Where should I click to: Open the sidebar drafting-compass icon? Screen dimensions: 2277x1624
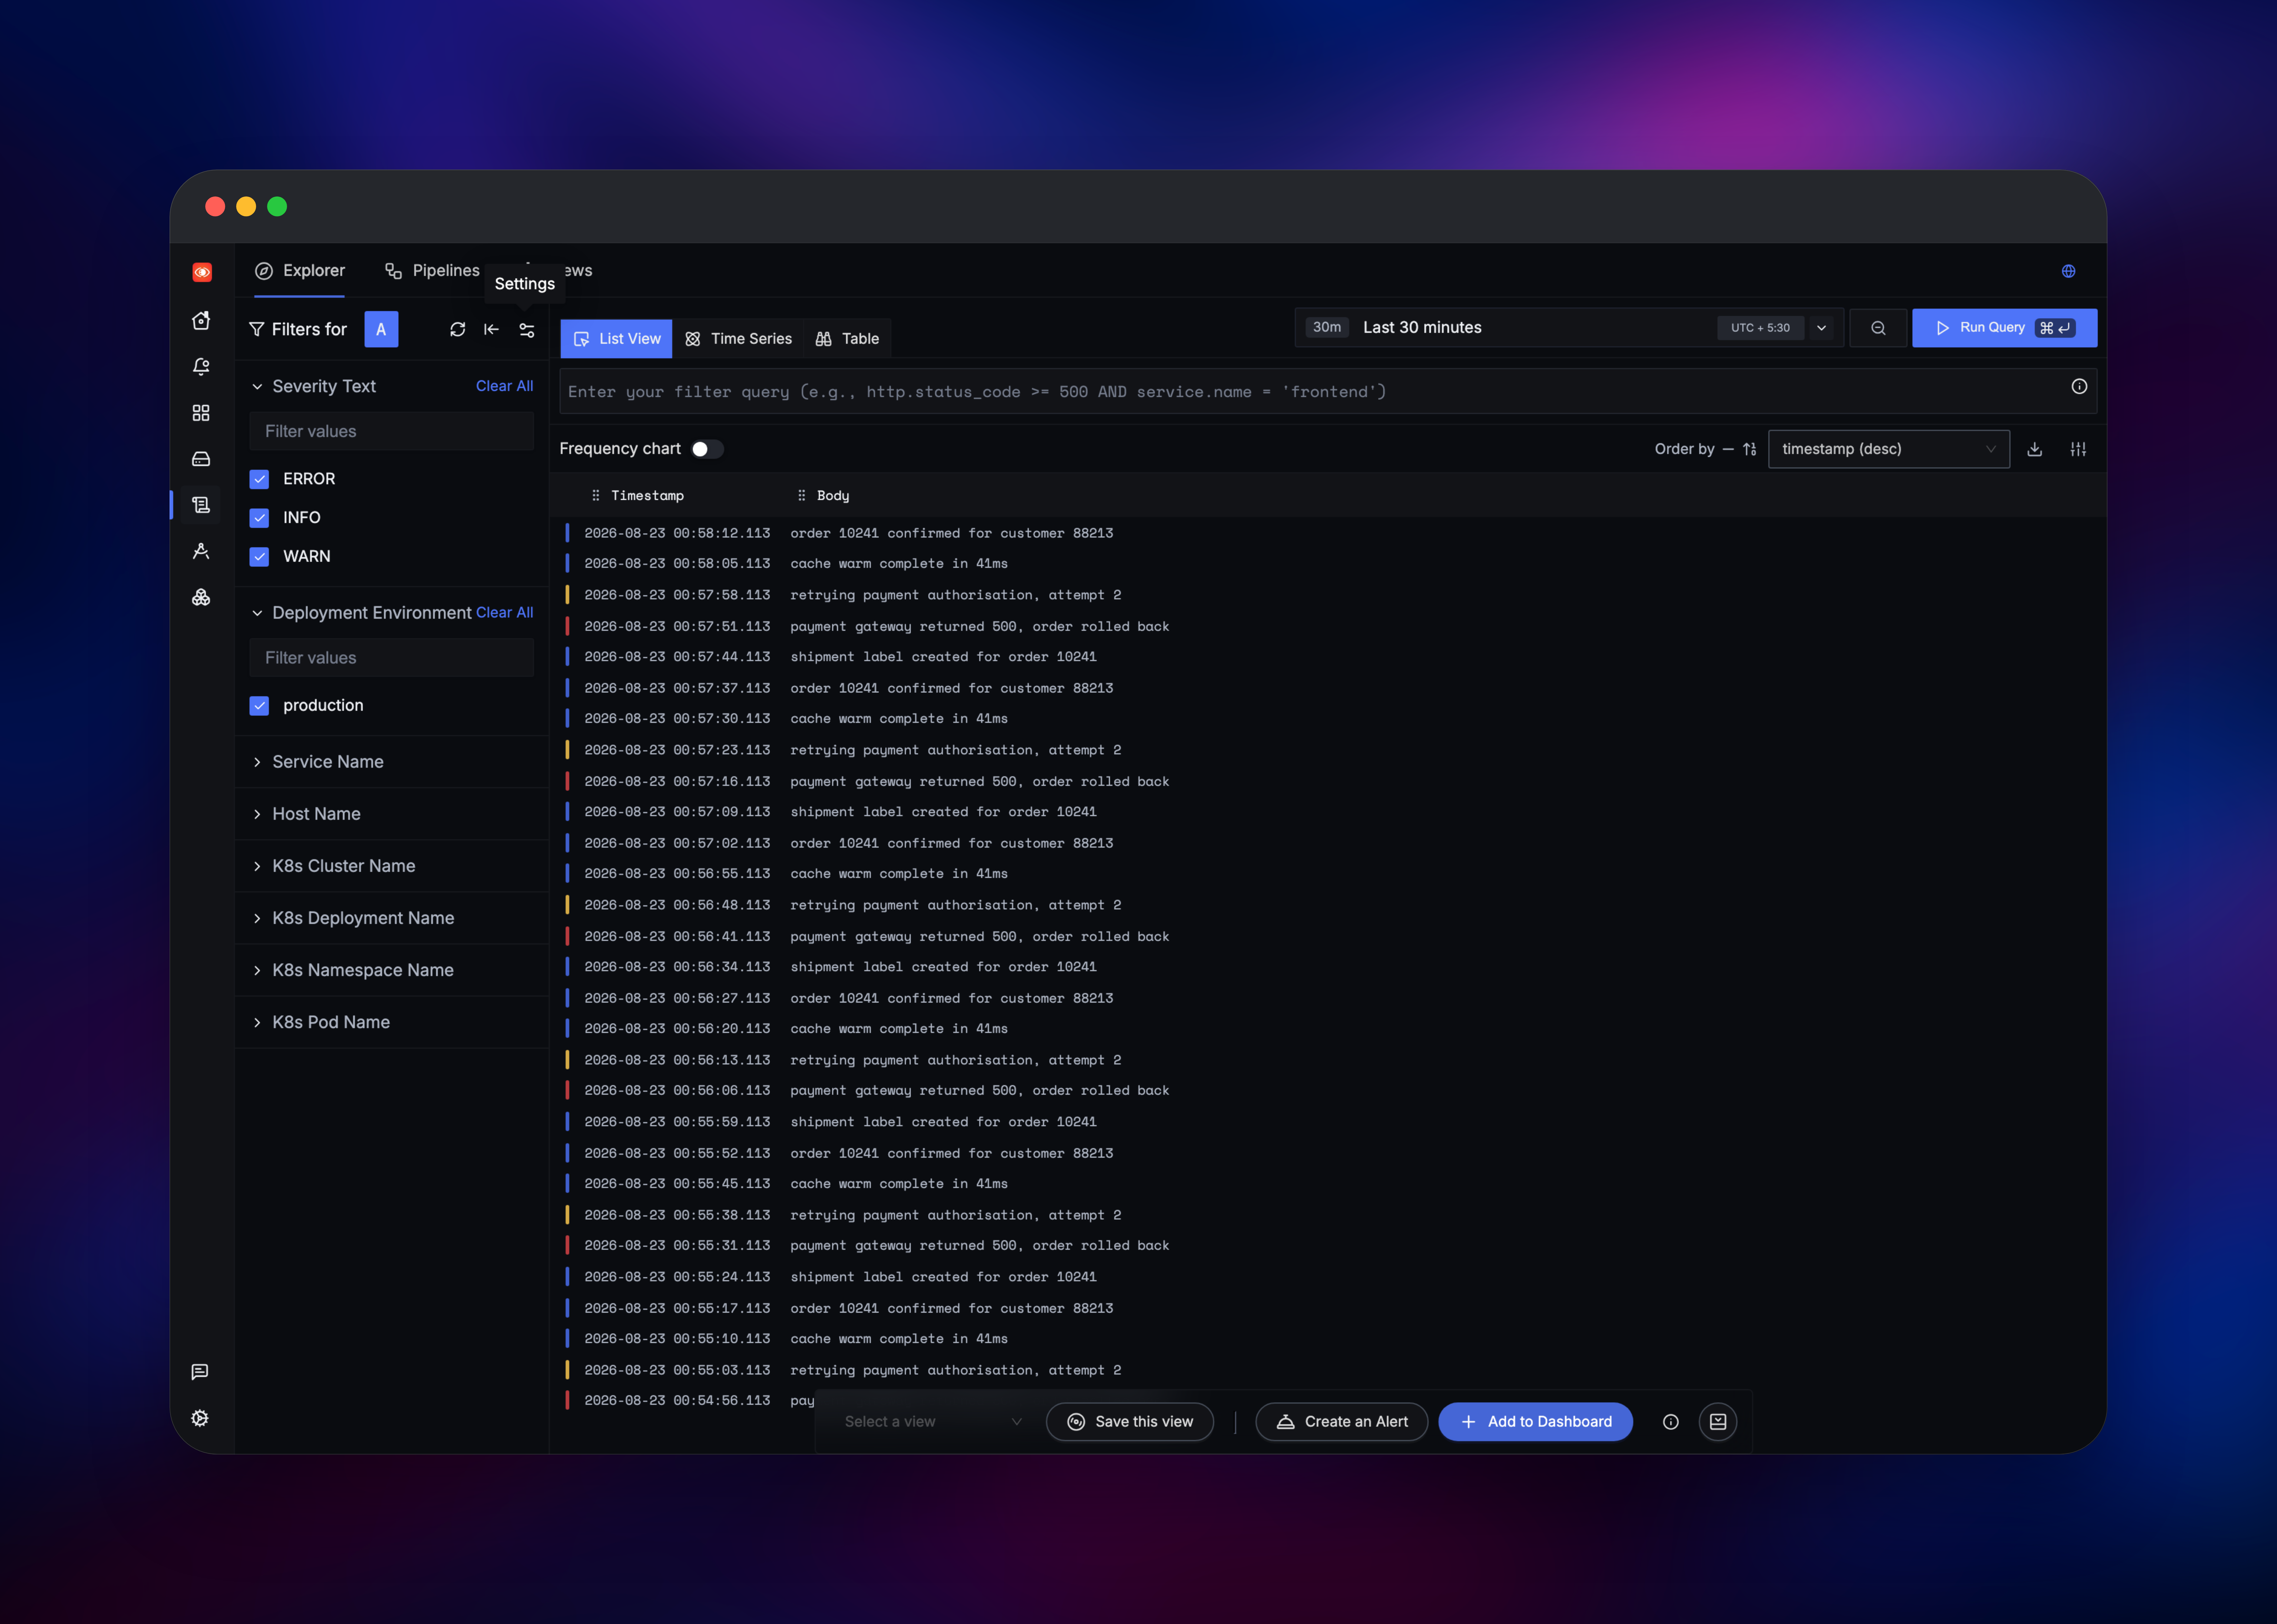(201, 551)
